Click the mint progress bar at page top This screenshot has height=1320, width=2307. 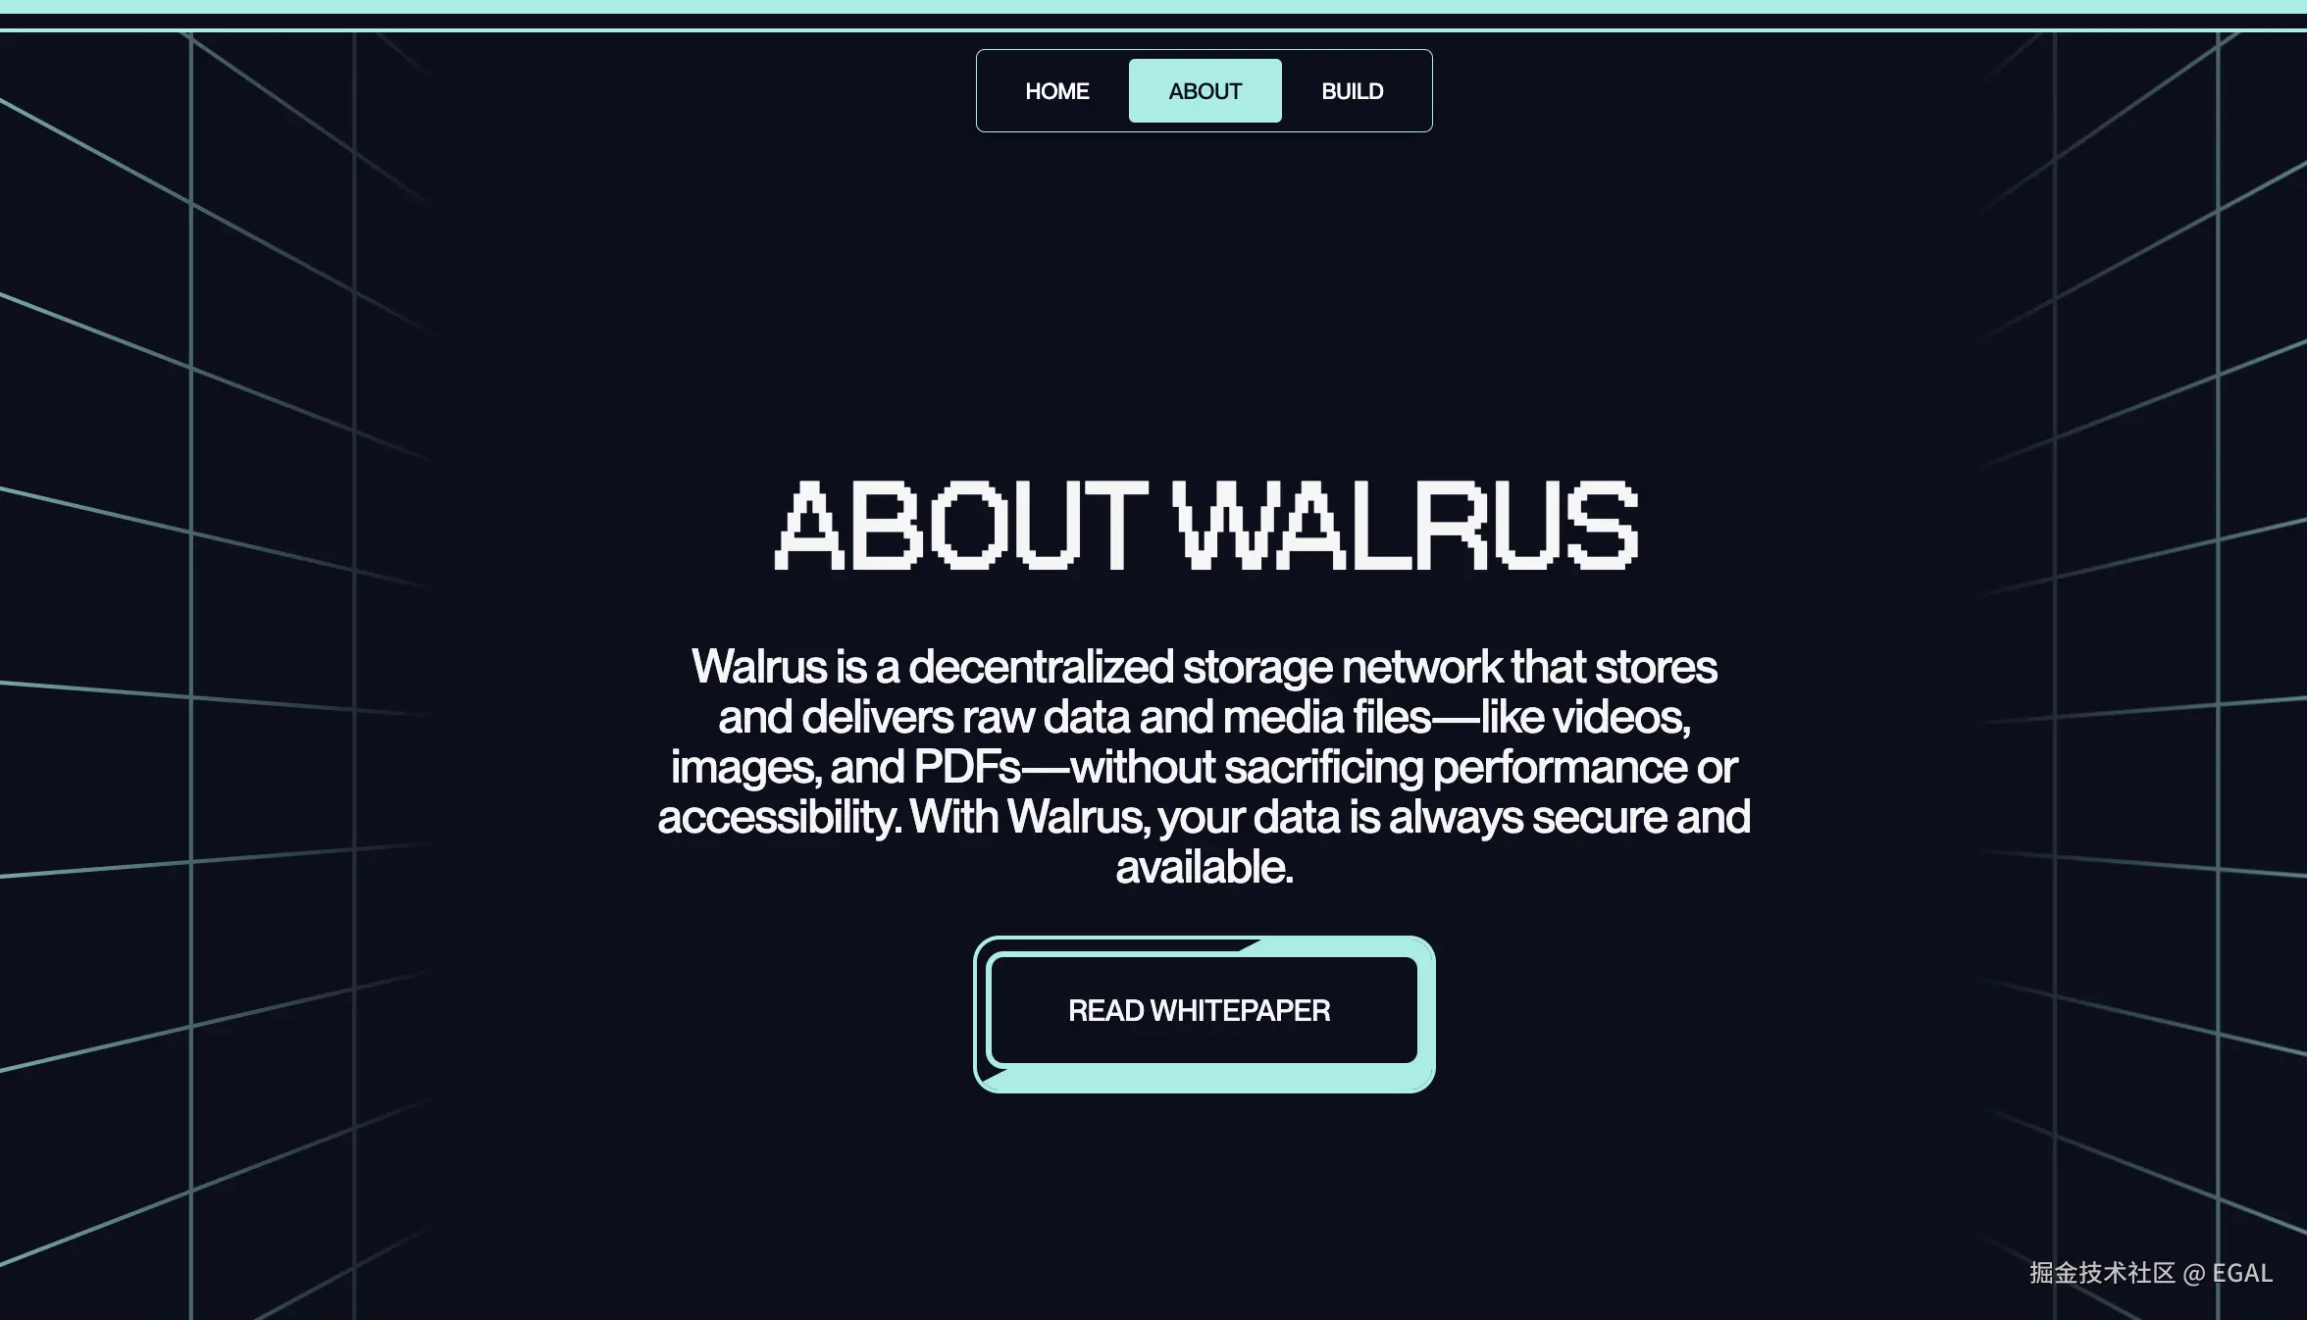pos(1153,7)
